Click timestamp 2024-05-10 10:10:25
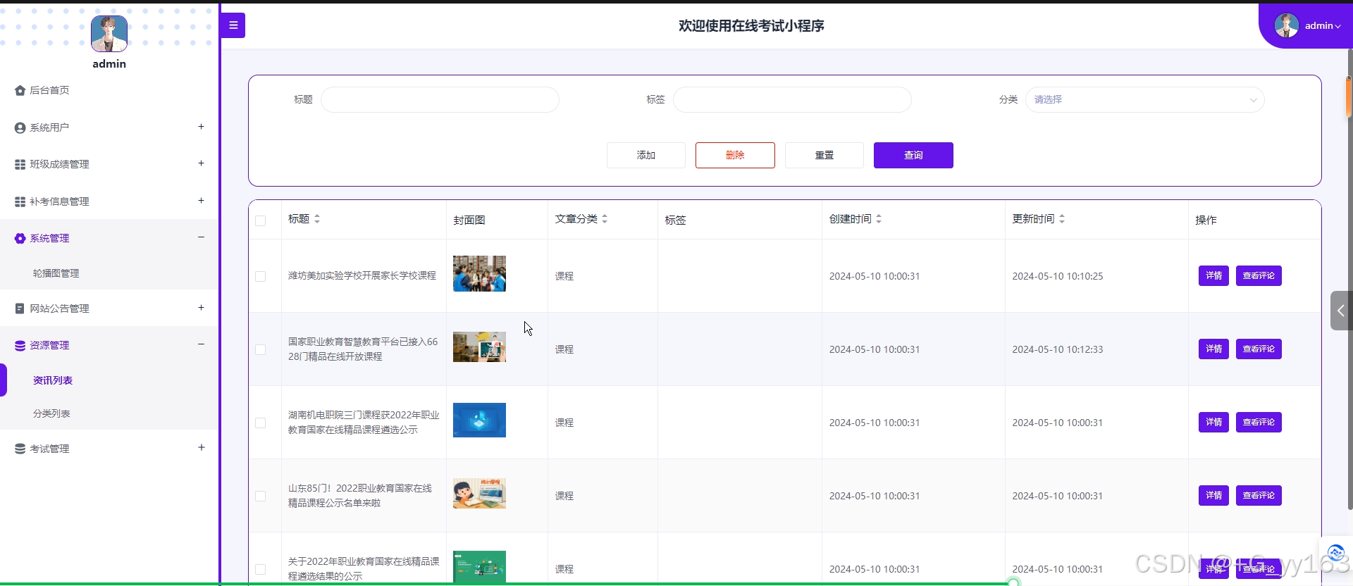 [1058, 276]
